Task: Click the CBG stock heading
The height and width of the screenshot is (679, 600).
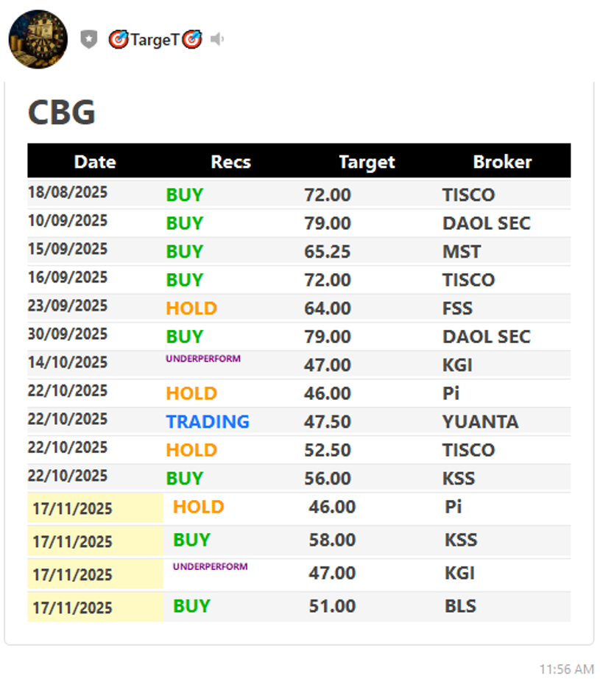Action: coord(62,113)
